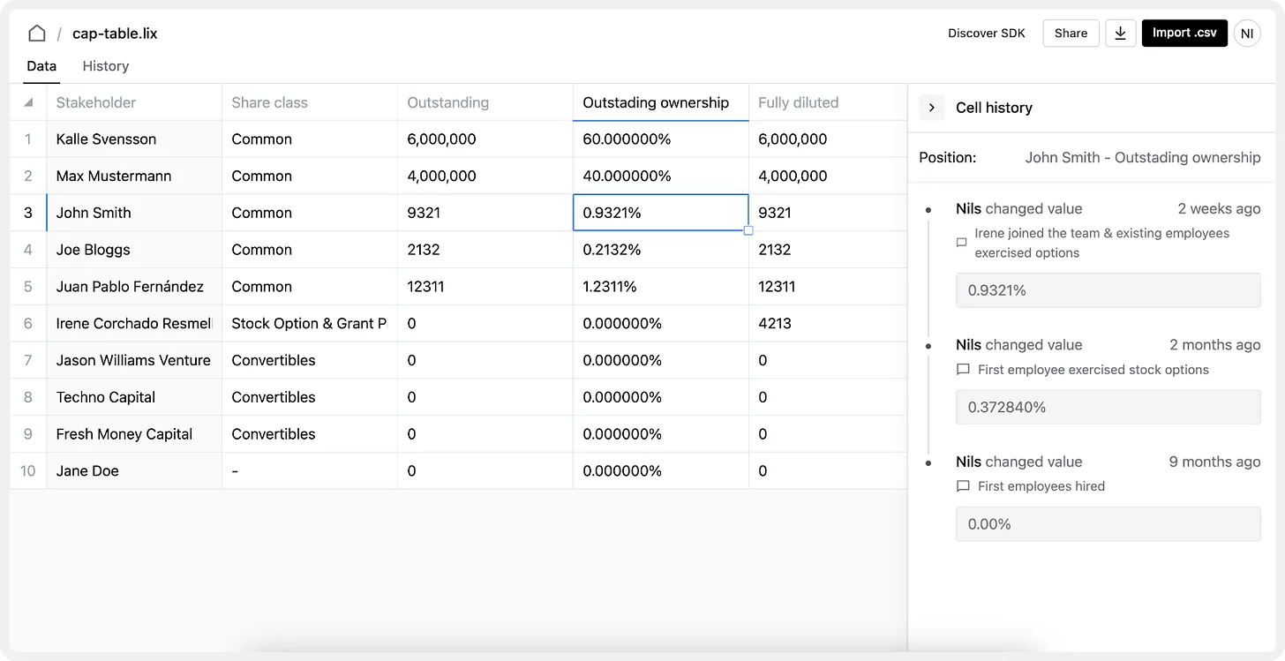Select the Stakeholder column header

(x=134, y=102)
